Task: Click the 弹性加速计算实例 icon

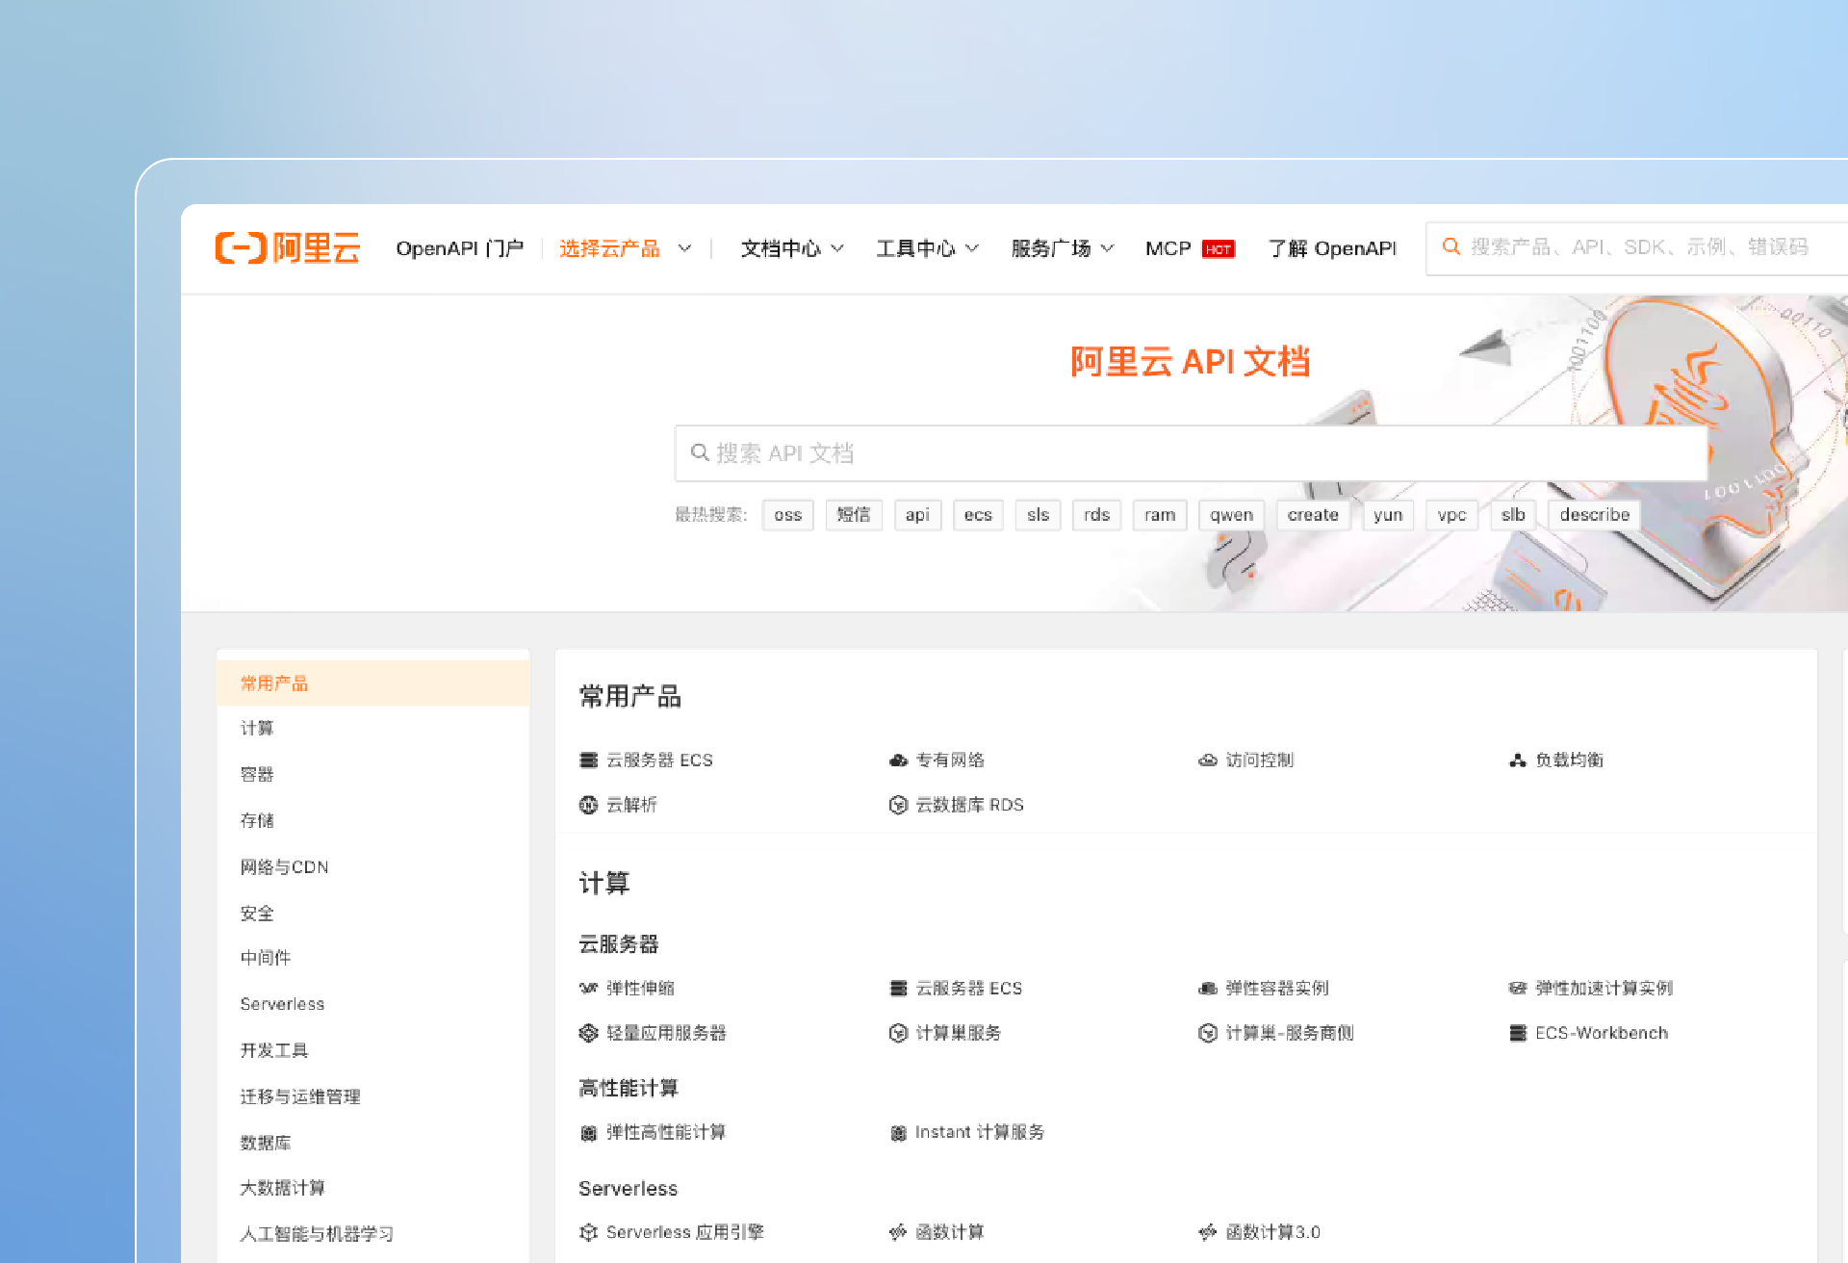Action: point(1518,989)
